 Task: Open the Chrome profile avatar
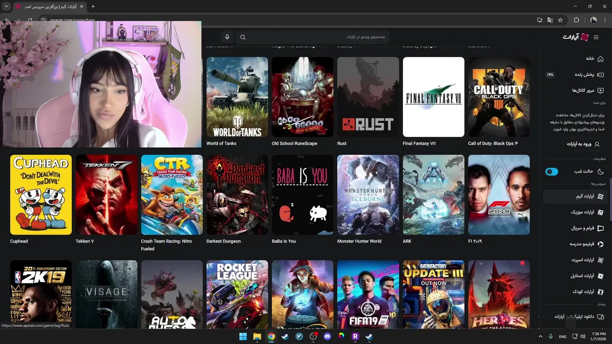click(593, 20)
